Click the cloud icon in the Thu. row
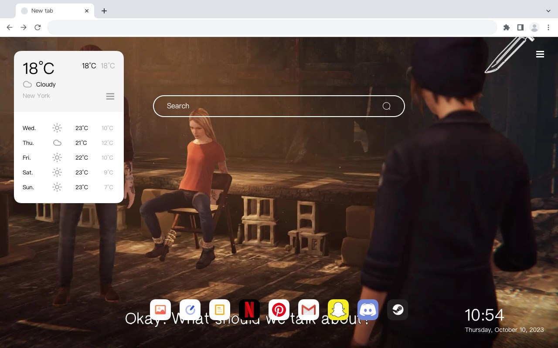 coord(57,143)
